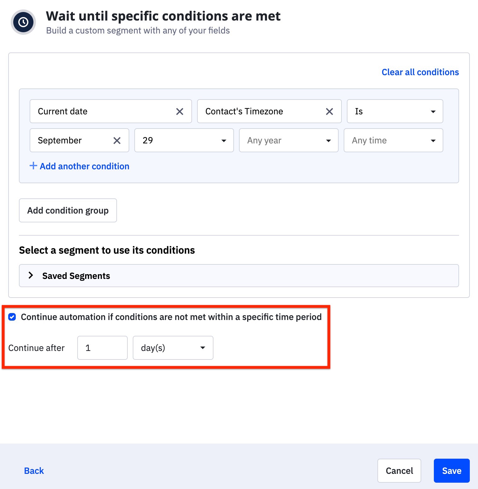The image size is (478, 489).
Task: Clear the Current date field with X
Action: [180, 112]
